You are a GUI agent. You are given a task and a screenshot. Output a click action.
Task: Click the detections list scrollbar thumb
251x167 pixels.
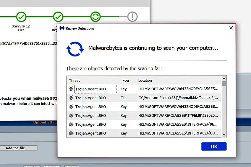tap(224, 83)
